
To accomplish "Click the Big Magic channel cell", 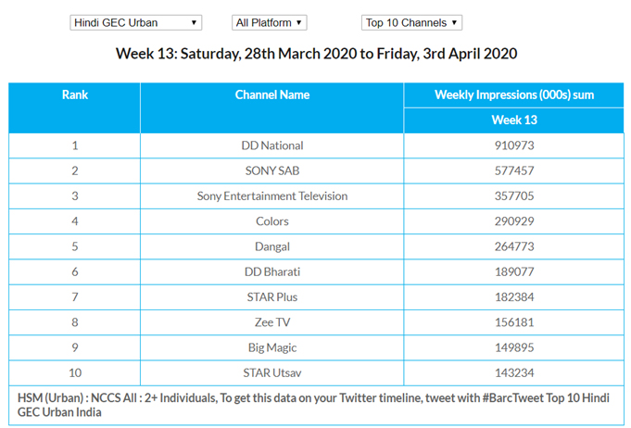I will coord(272,346).
